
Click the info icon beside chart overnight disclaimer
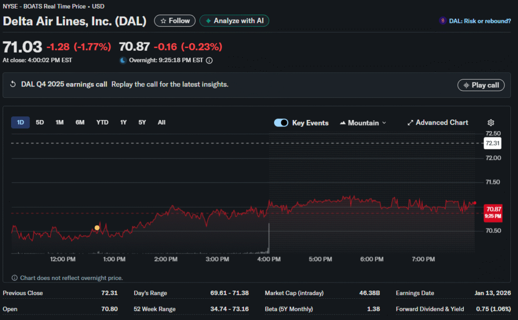(x=15, y=278)
